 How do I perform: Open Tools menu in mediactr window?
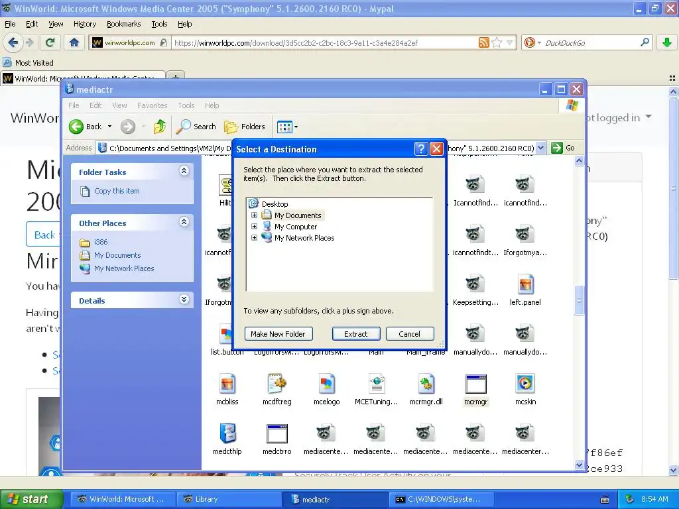point(186,105)
